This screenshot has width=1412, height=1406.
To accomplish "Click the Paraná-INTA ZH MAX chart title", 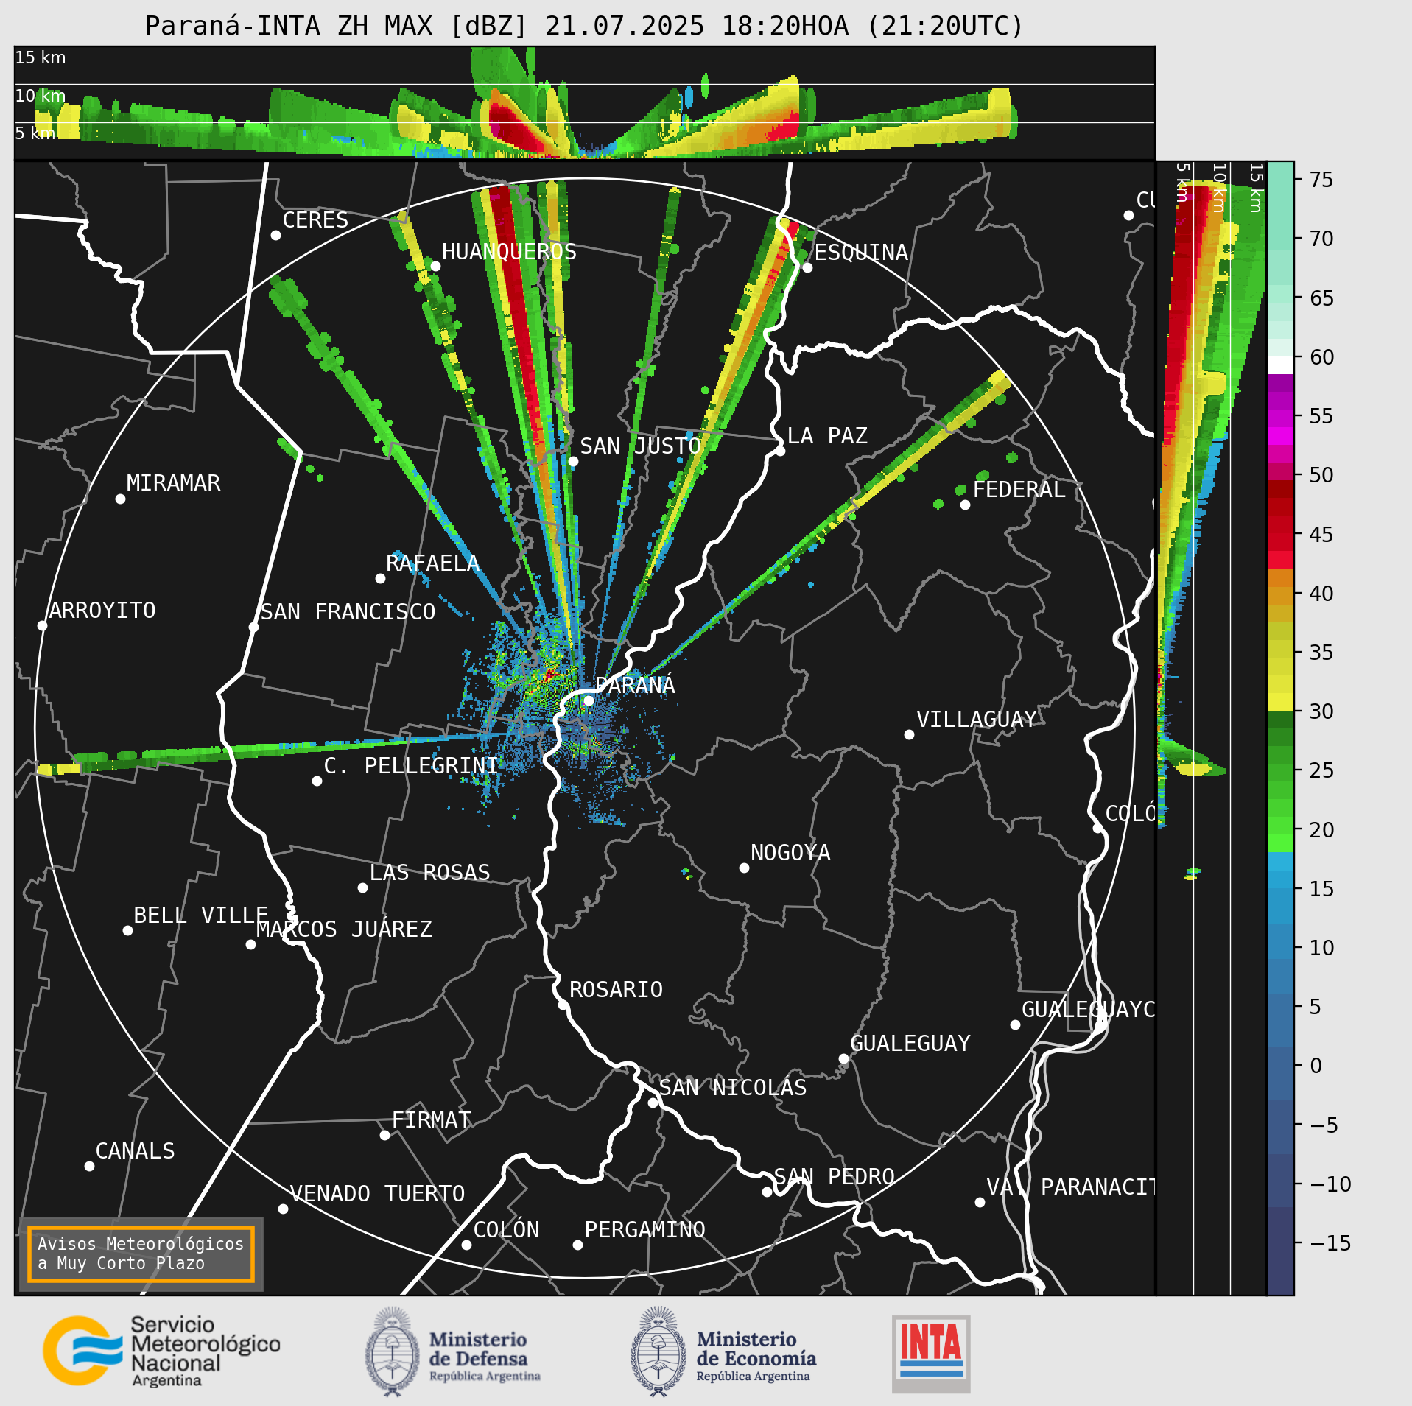I will pos(584,26).
